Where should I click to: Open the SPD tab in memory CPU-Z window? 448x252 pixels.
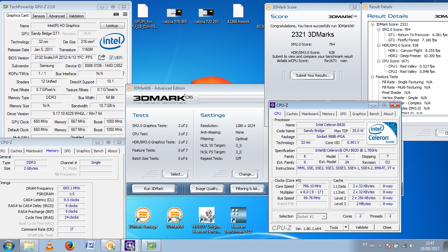pyautogui.click(x=67, y=151)
